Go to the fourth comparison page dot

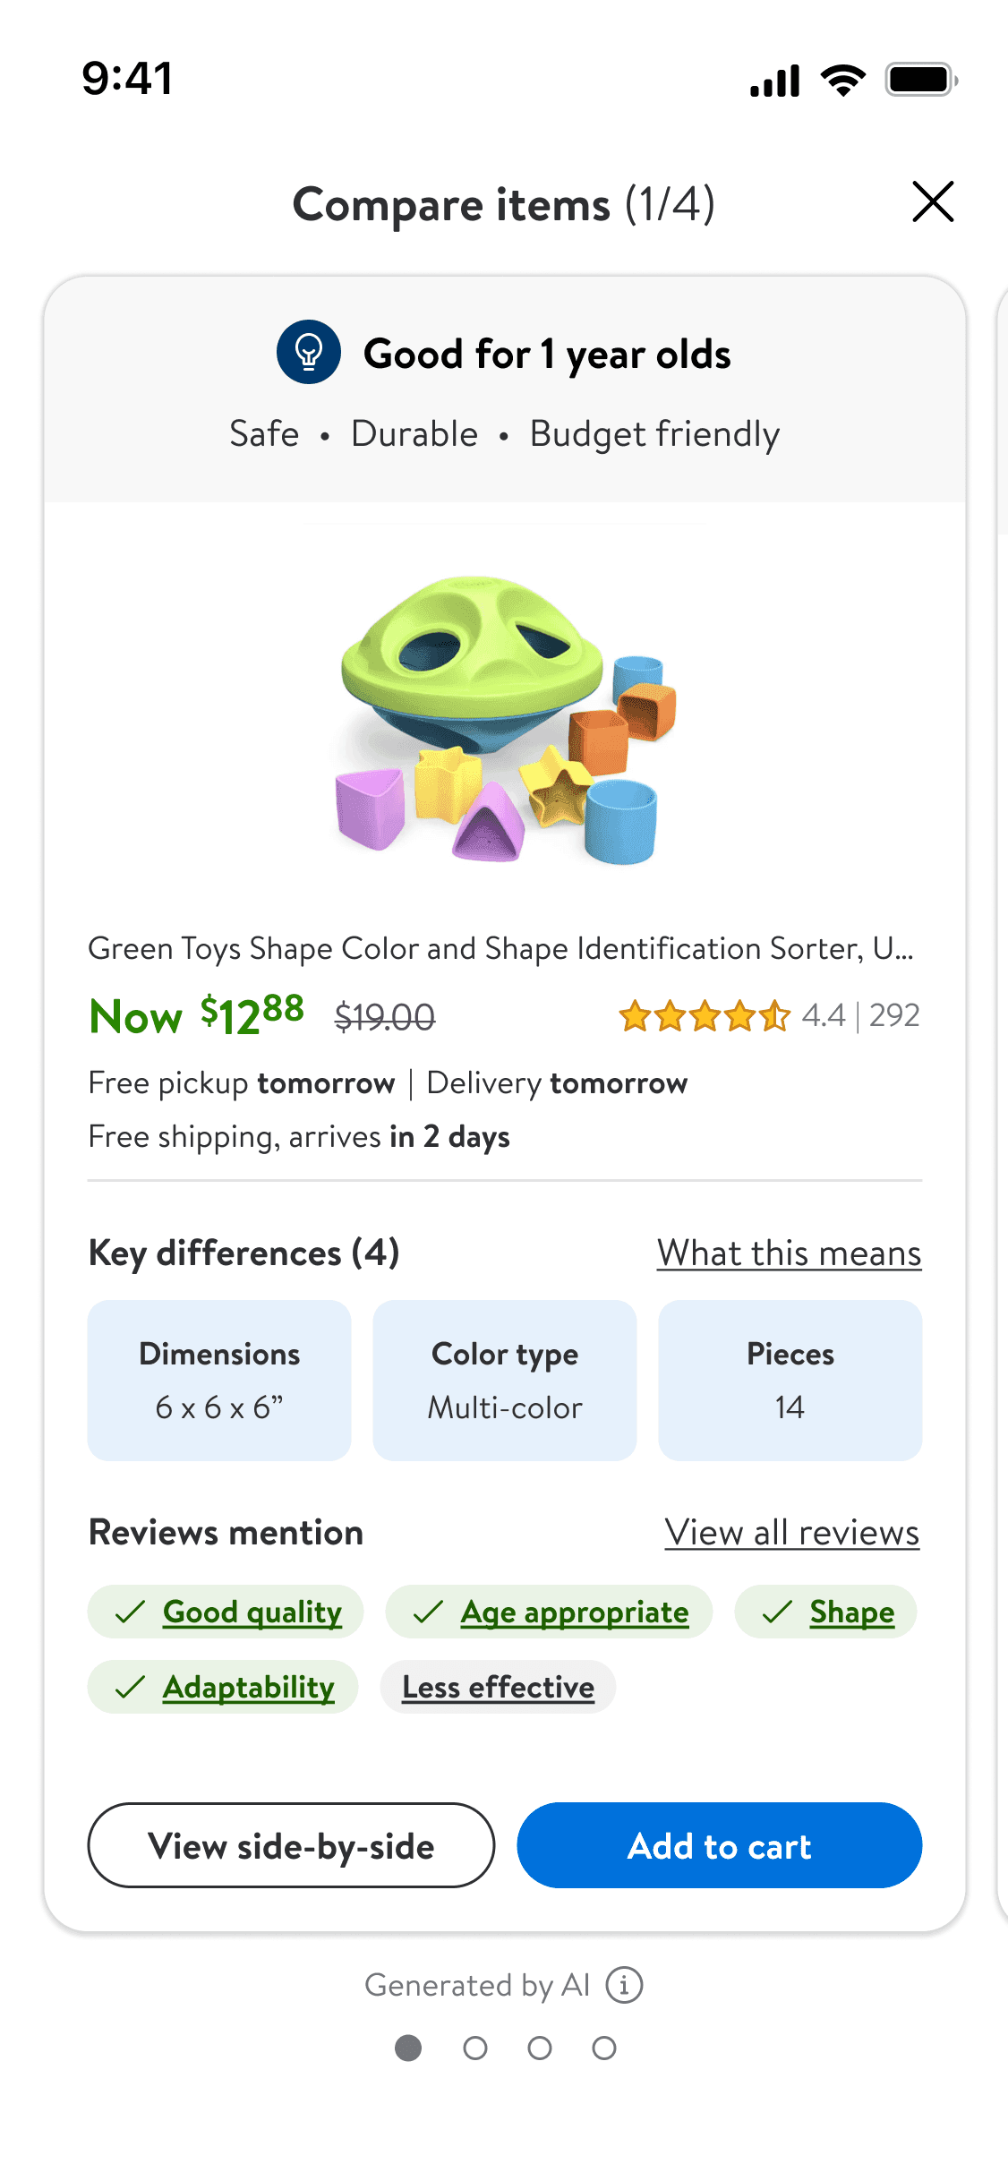604,2048
